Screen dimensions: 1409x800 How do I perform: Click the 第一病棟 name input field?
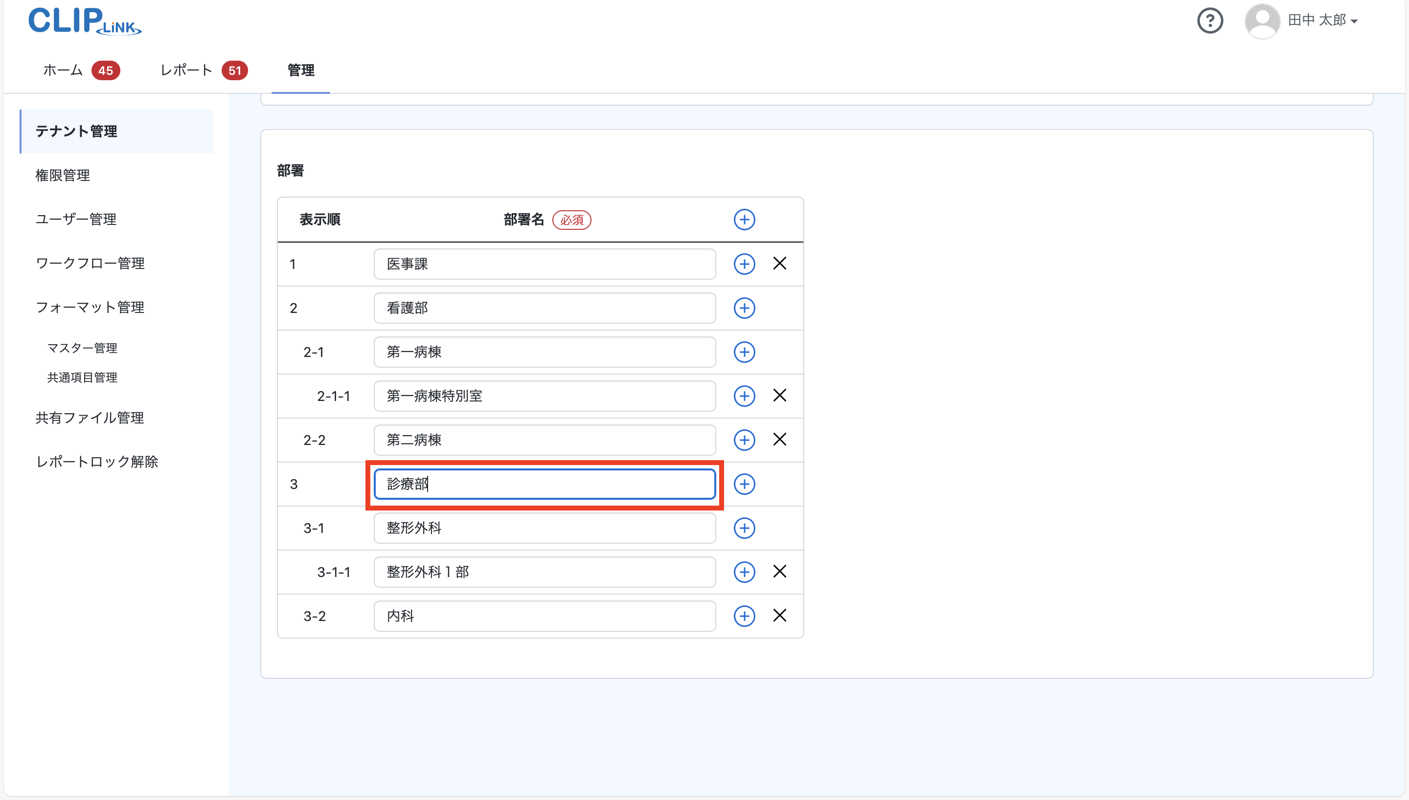click(x=544, y=352)
